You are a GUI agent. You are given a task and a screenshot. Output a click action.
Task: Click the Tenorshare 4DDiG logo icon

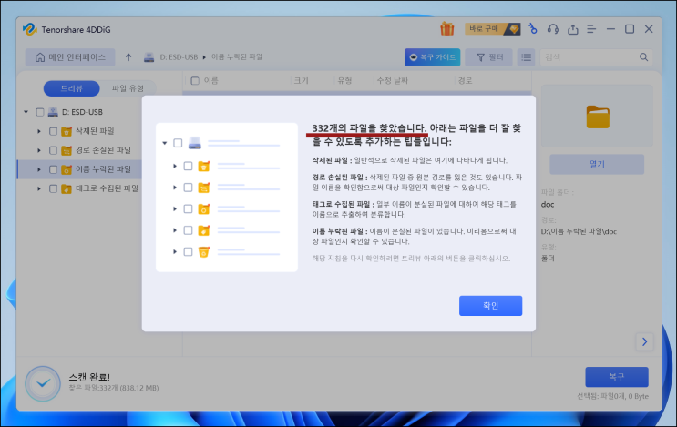(29, 29)
